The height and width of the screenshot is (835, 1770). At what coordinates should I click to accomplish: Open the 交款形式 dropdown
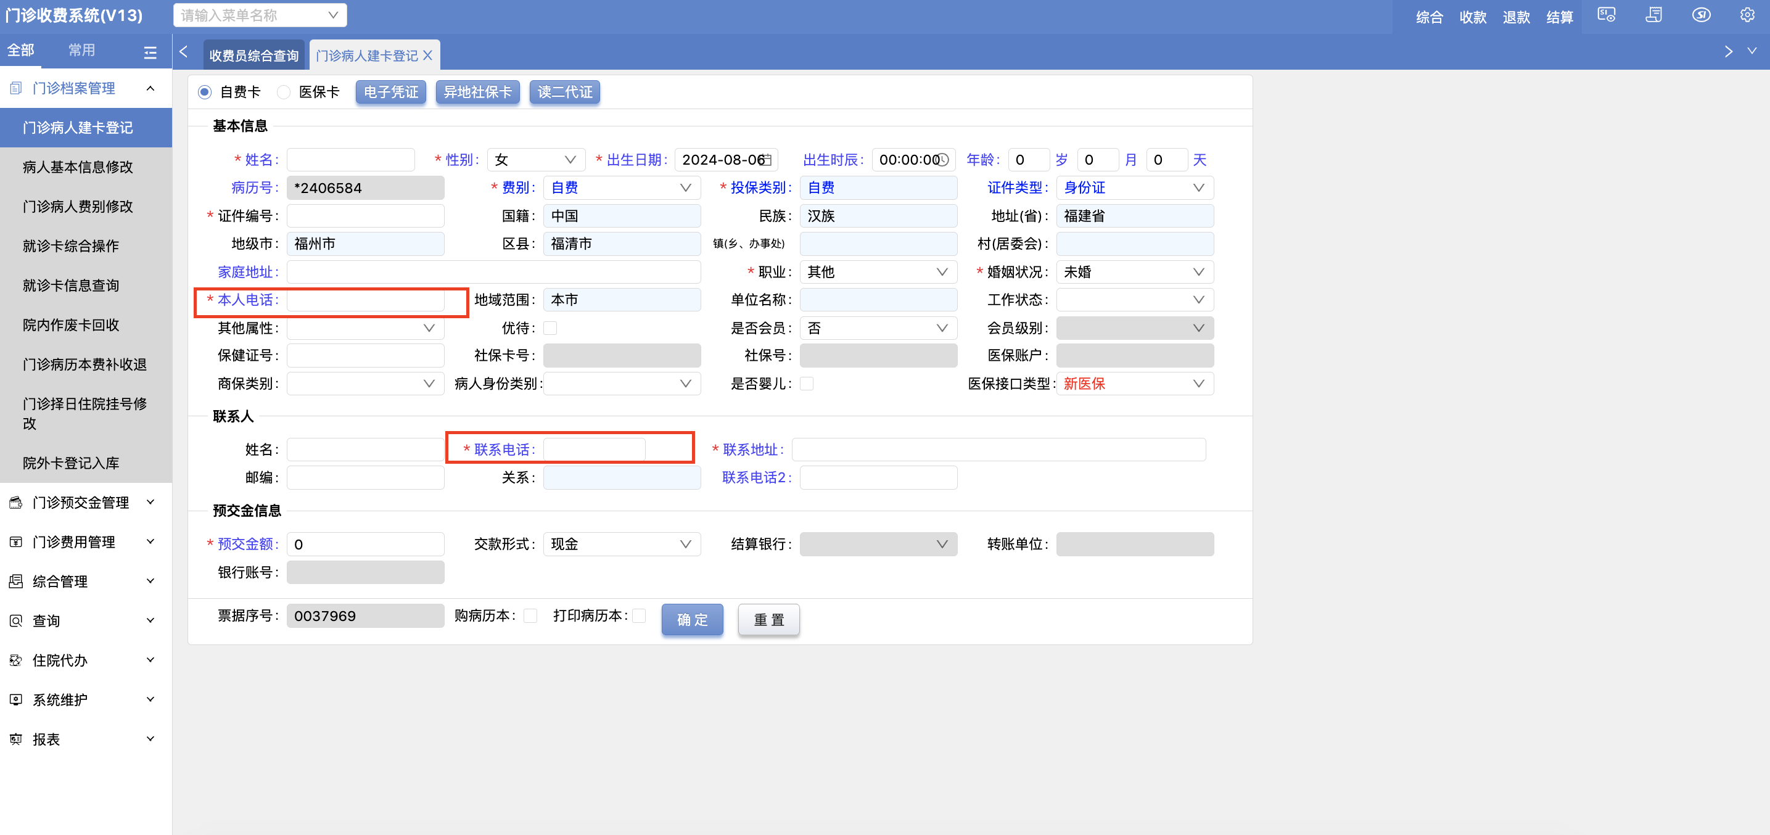tap(620, 545)
